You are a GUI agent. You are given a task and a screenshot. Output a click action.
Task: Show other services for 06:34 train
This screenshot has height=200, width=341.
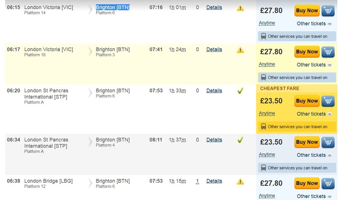pos(297,168)
